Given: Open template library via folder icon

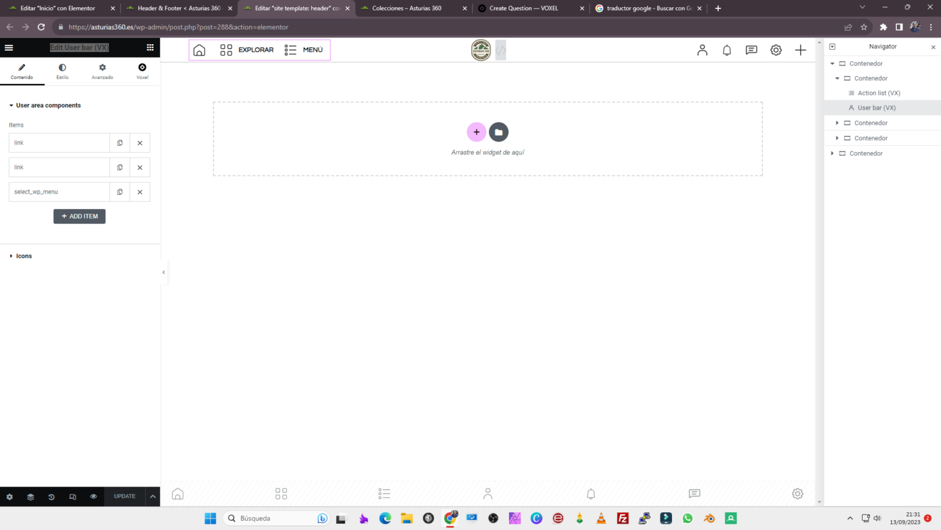Looking at the screenshot, I should [x=499, y=132].
